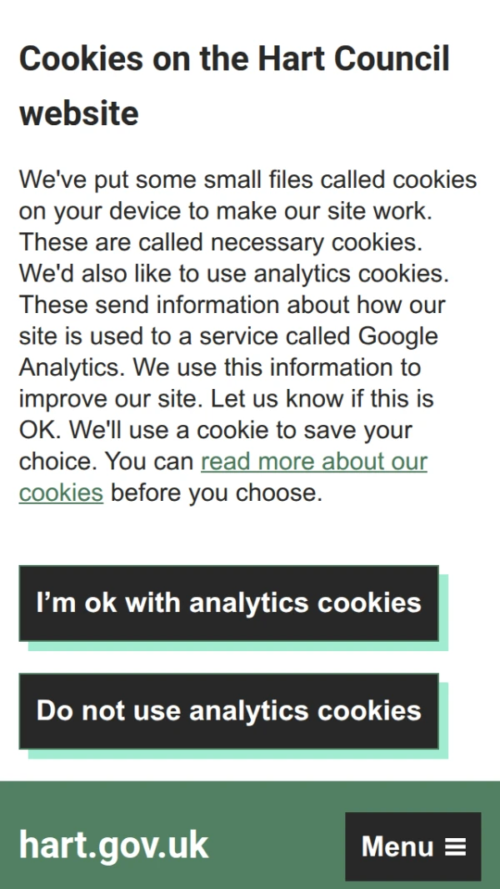
Task: Click the word 'website' in the heading
Action: [x=79, y=113]
